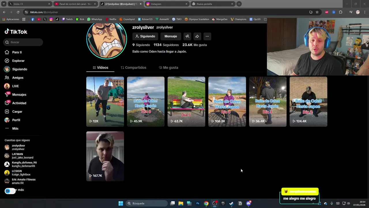Open the Windows Start menu
This screenshot has width=369, height=208.
click(x=121, y=203)
